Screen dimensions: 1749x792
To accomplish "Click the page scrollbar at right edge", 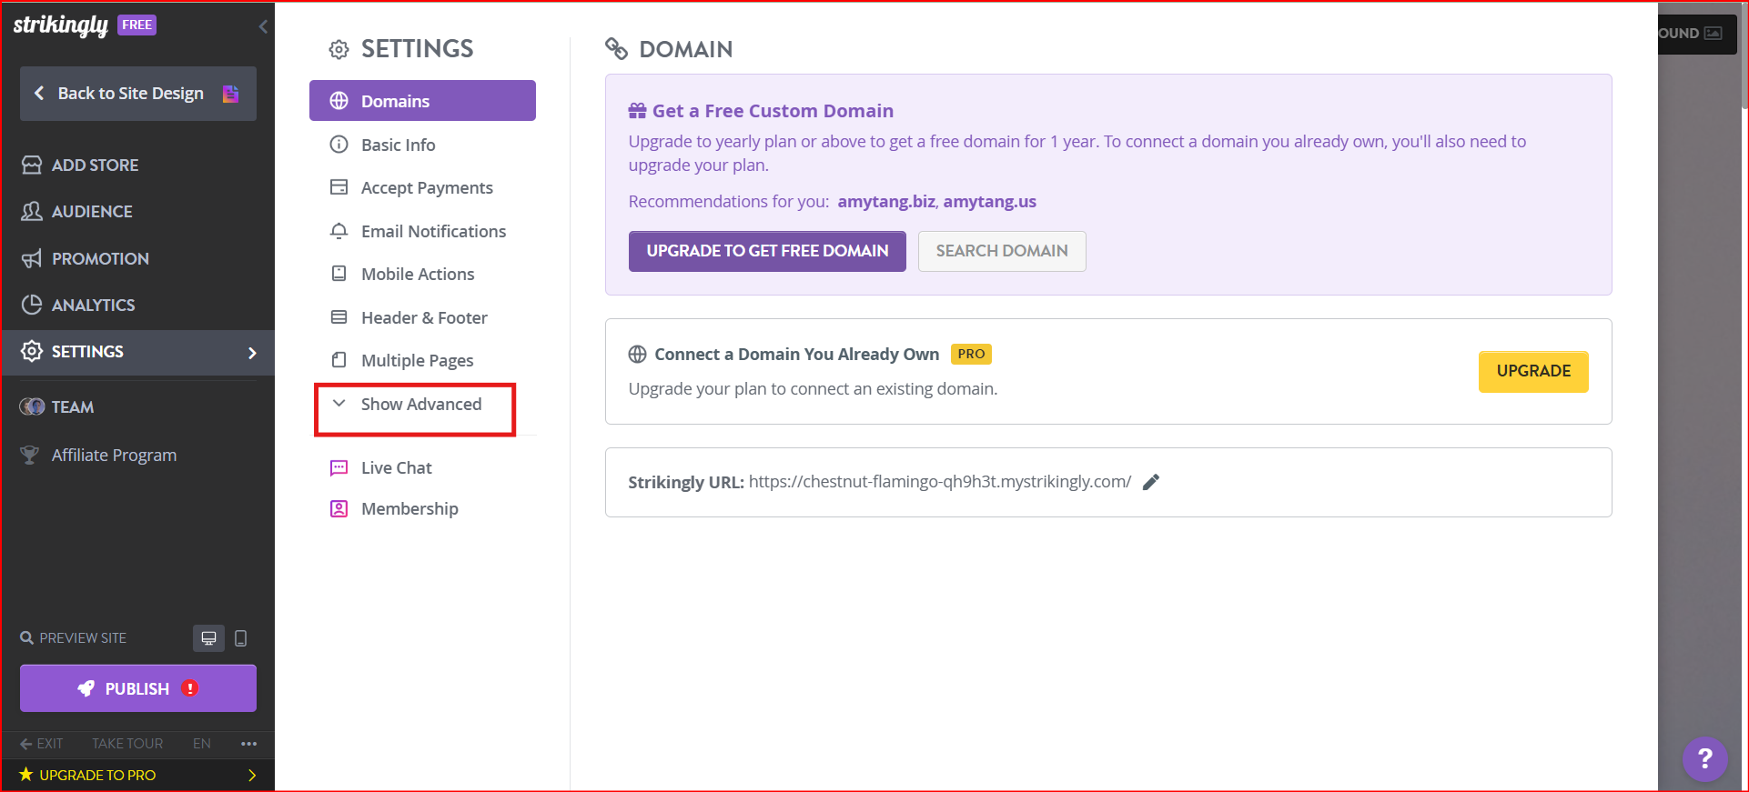I will click(1744, 56).
